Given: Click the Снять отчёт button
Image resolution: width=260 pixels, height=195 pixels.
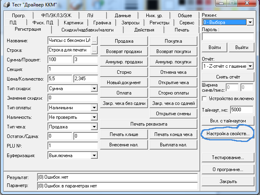Looking at the screenshot, I should (x=228, y=77).
